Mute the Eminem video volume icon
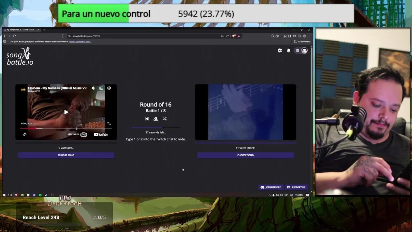Screen dimensions: 412x232 click(93, 88)
